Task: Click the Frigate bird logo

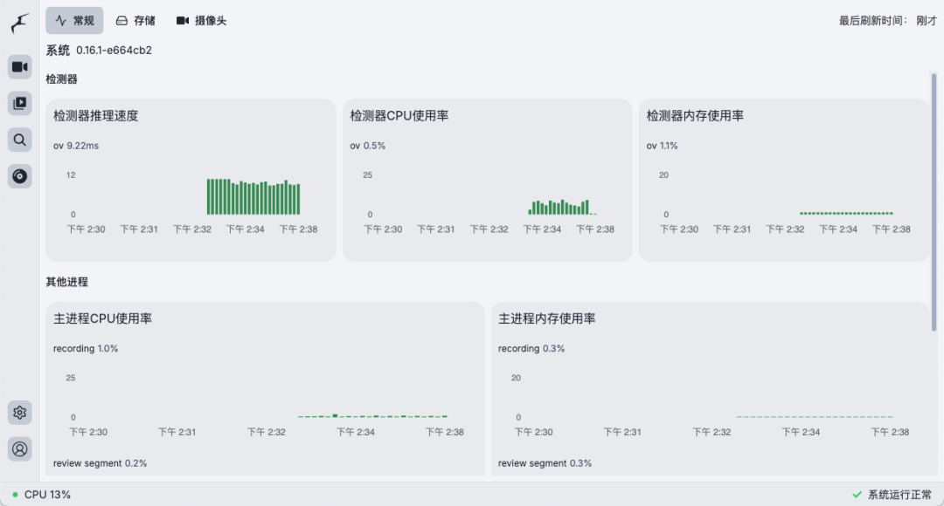Action: 20,24
